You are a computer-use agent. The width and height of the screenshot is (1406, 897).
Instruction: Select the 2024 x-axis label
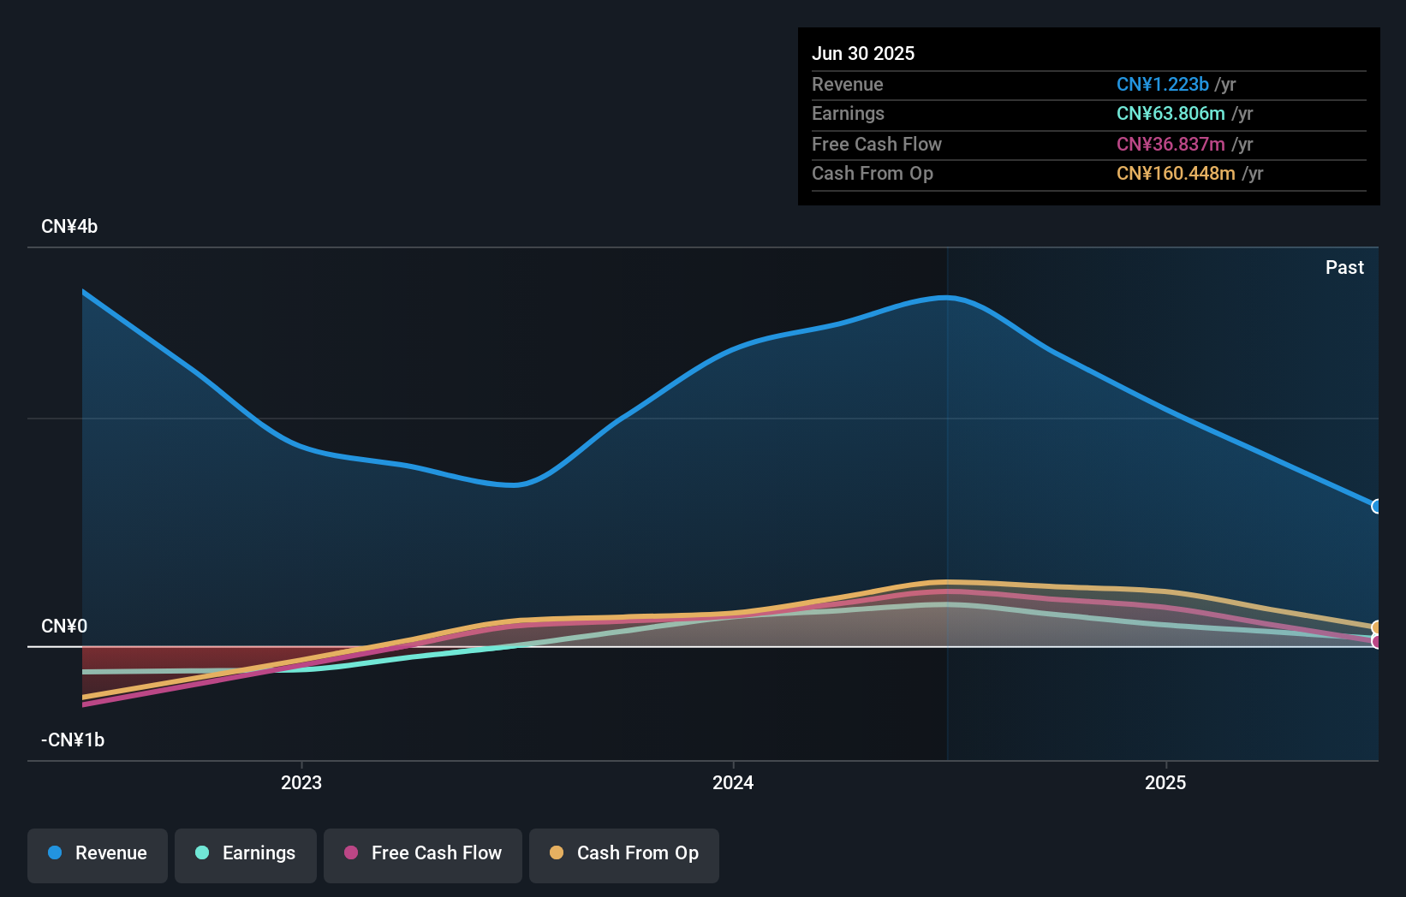[733, 782]
